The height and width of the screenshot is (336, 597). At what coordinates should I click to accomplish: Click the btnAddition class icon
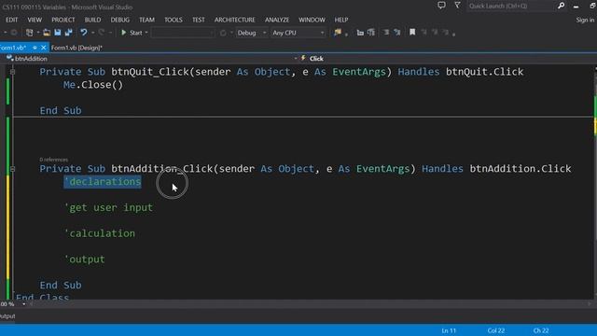9,58
